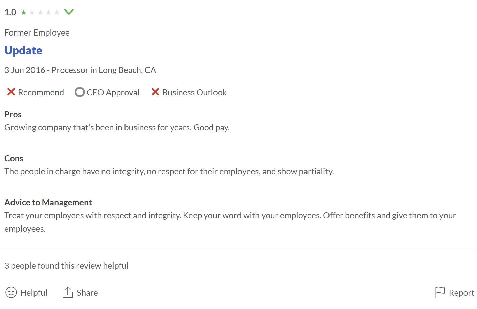The height and width of the screenshot is (309, 477).
Task: Click the red X beside Business Outlook
Action: coord(155,92)
